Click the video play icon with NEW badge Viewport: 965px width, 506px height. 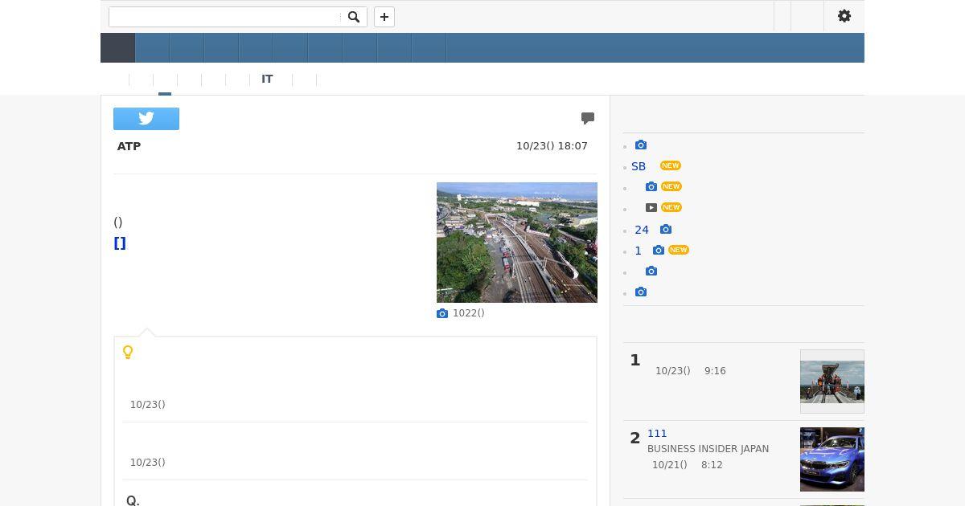click(651, 207)
